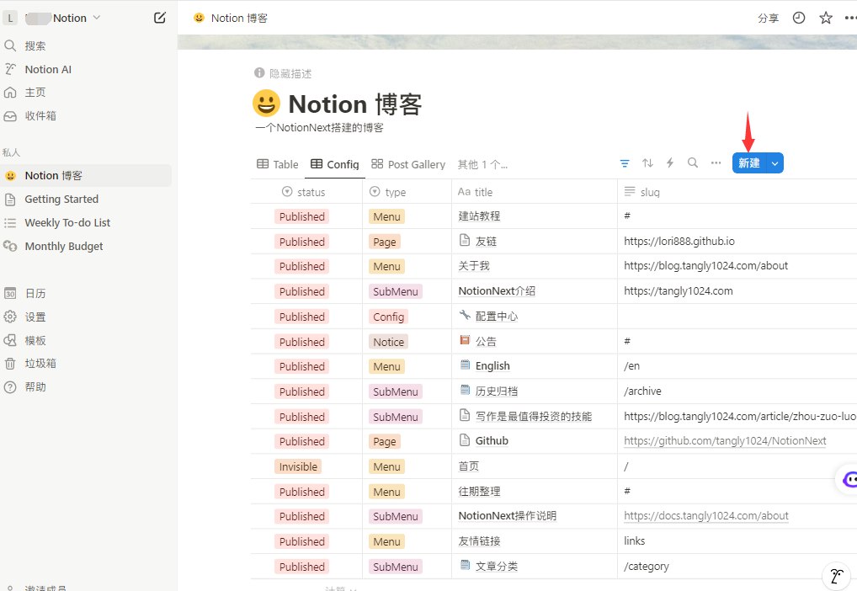This screenshot has height=591, width=857.
Task: Click the https://lori888.github.io slug cell
Action: (x=737, y=241)
